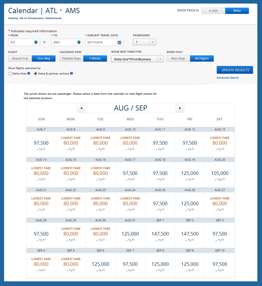Click the earliest travel date input field
The width and height of the screenshot is (262, 286).
click(x=101, y=43)
